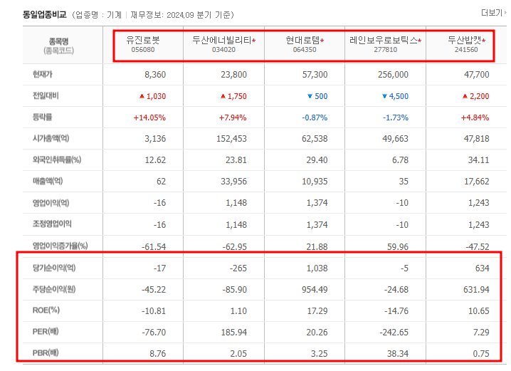Click the 시가총액(억) row label
Image resolution: width=511 pixels, height=371 pixels.
(x=51, y=138)
